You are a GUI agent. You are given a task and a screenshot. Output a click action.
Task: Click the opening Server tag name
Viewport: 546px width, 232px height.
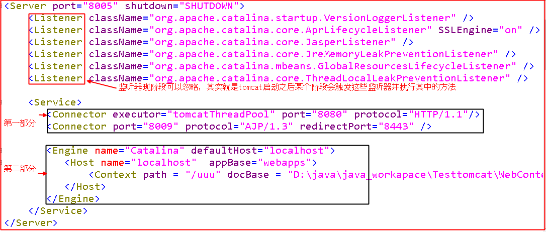(30, 6)
